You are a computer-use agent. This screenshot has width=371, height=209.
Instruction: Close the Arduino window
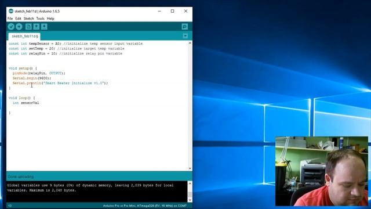(185, 11)
